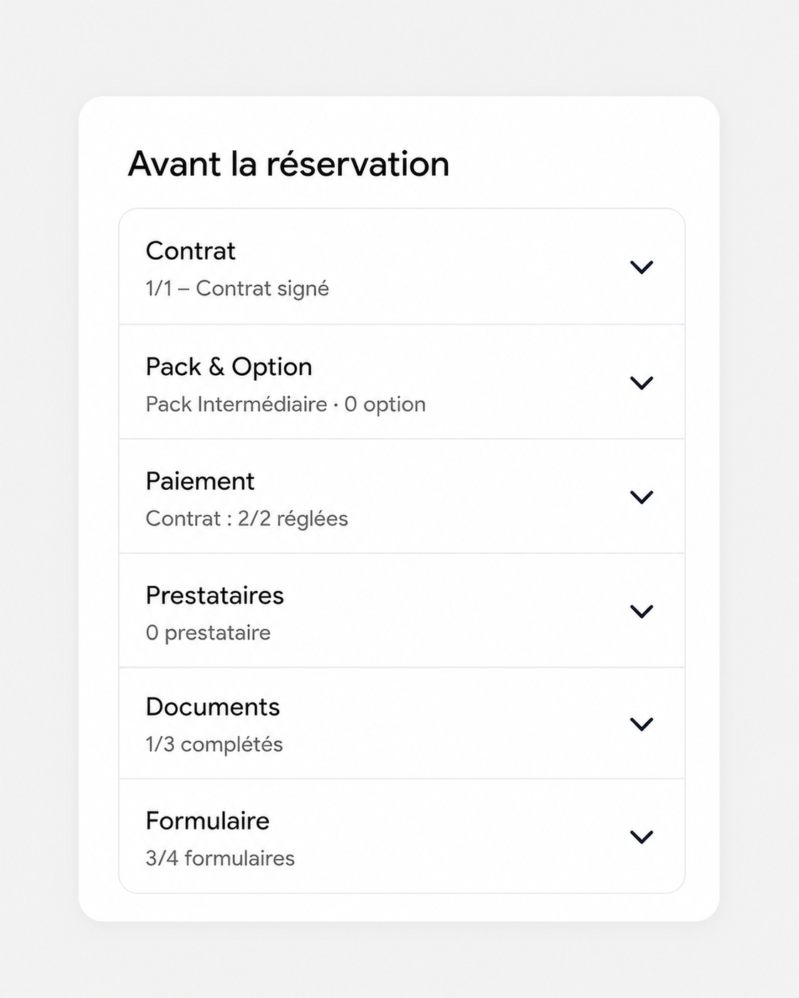Expand the Documents section chevron

[642, 724]
